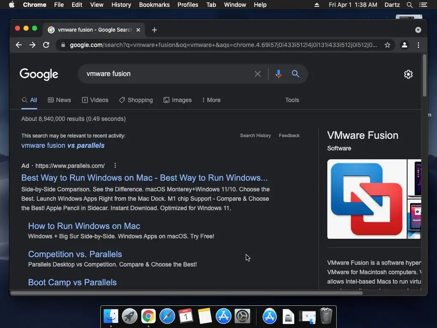Expand the More search options

tap(211, 100)
